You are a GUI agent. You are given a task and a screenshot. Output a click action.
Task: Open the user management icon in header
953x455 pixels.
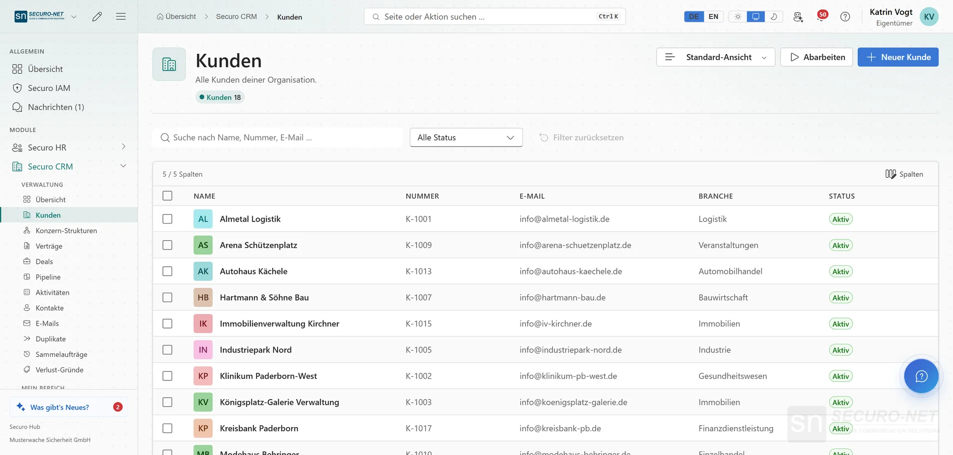(798, 16)
